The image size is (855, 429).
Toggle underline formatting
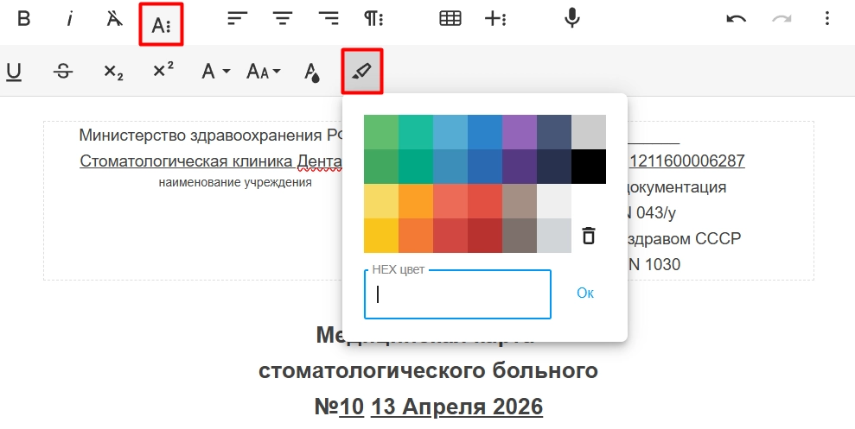[14, 72]
